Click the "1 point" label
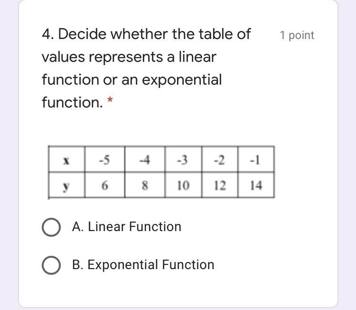Viewport: 356px width, 310px height. click(x=297, y=35)
